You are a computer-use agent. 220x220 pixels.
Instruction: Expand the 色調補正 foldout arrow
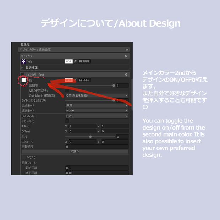click(x=22, y=68)
